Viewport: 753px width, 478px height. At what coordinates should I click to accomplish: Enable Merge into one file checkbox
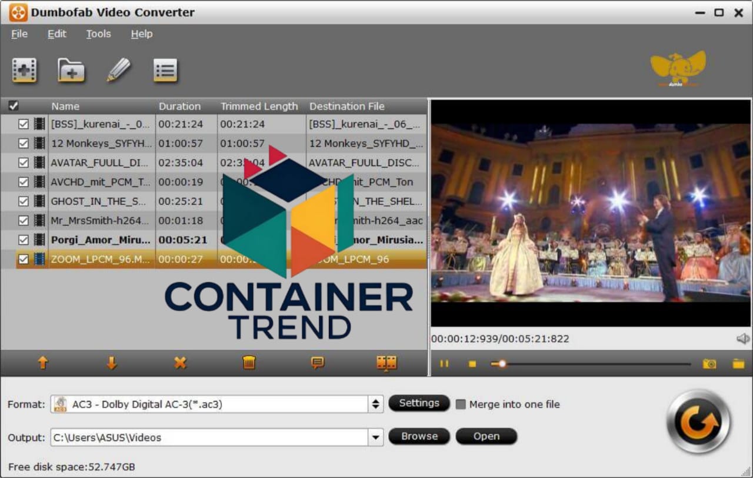pyautogui.click(x=461, y=404)
